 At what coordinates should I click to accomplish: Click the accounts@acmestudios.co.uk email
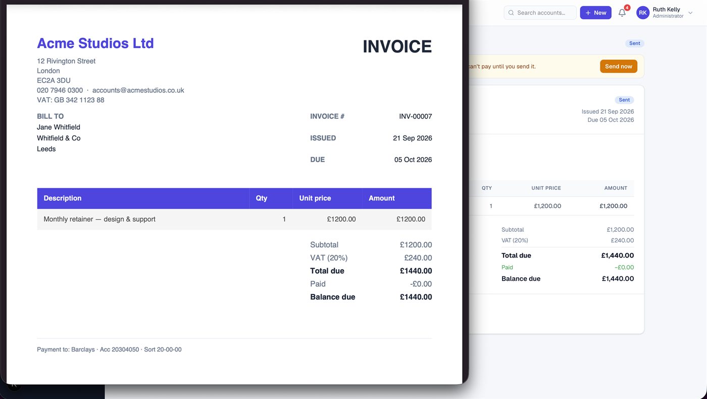click(x=138, y=90)
